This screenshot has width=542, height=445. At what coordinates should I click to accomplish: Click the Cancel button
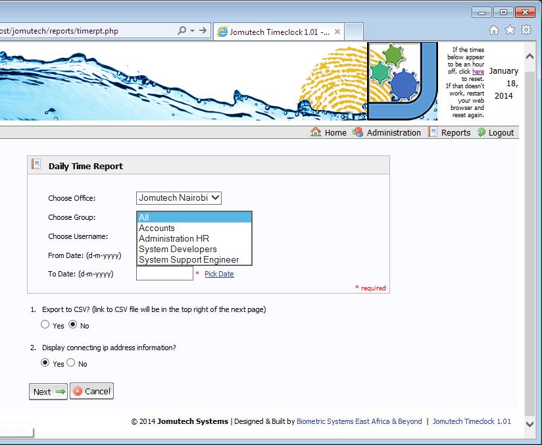pos(91,391)
